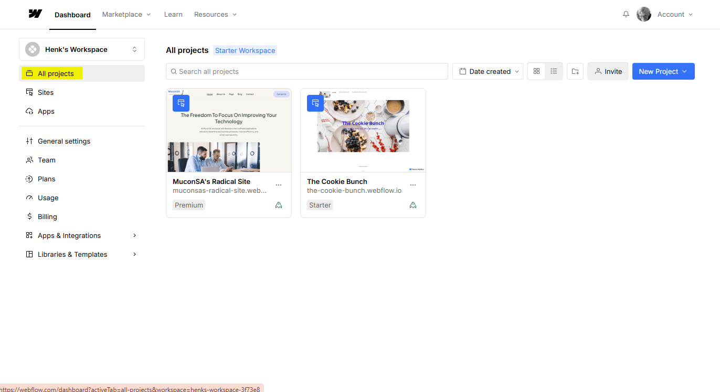Open more options for The Cookie Bunch
The height and width of the screenshot is (392, 720).
tap(413, 185)
